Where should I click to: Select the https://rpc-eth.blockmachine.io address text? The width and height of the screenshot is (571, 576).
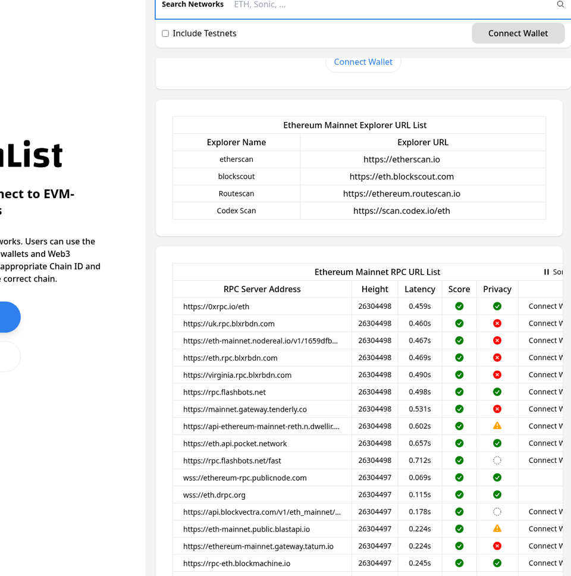coord(237,564)
